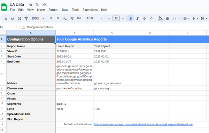Click the font size field showing 12
The height and width of the screenshot is (133, 209).
pyautogui.click(x=116, y=18)
